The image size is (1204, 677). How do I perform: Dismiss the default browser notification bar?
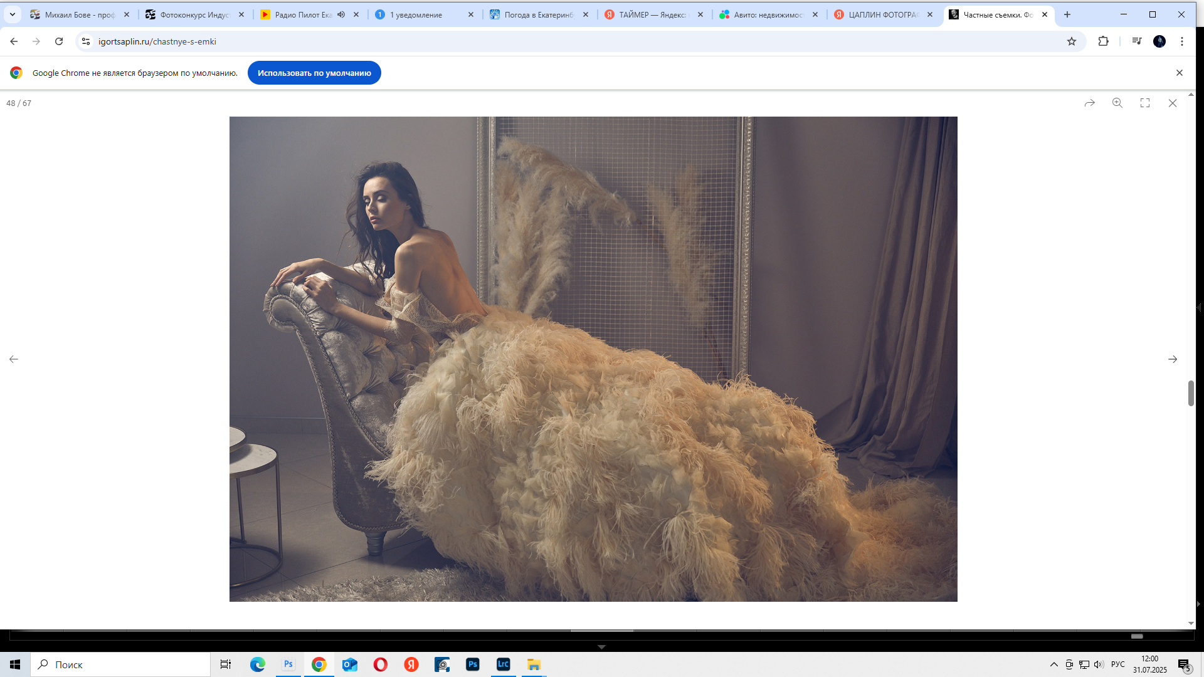(x=1180, y=73)
